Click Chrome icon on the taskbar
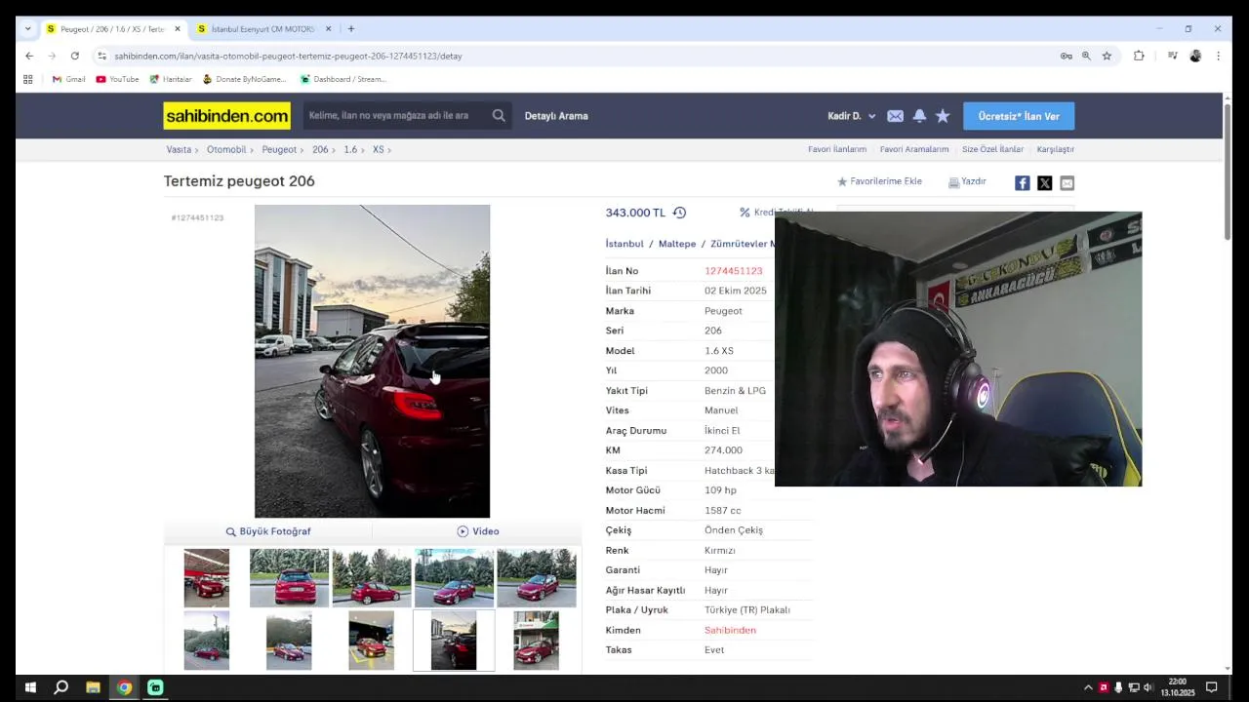Screen dimensions: 1249x702 pos(124,687)
